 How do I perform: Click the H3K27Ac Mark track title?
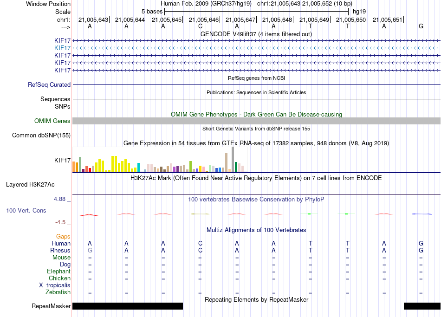[x=256, y=178]
